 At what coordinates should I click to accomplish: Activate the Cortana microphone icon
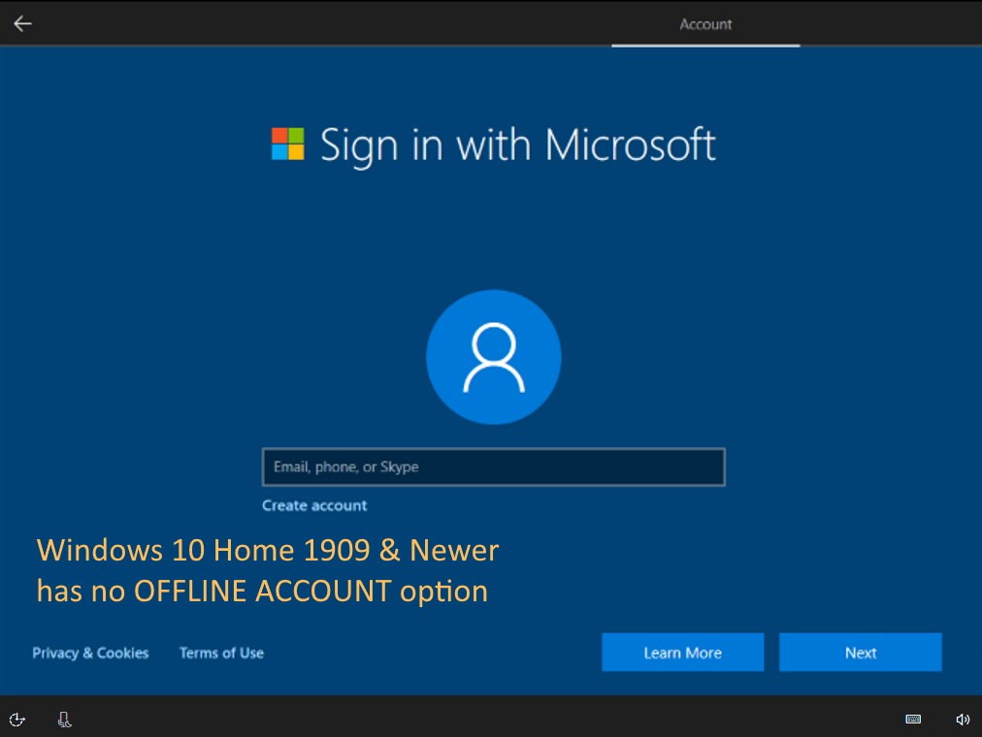(64, 720)
